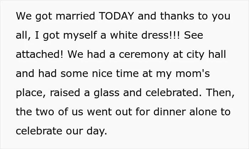Image resolution: width=249 pixels, height=149 pixels.
Task: Click the words 'thanks to you'
Action: (195, 16)
